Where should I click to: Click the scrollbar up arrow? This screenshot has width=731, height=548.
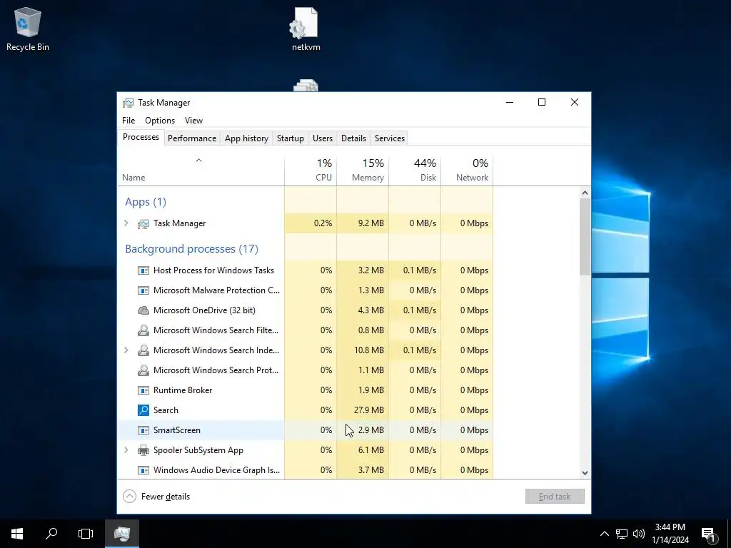click(x=585, y=193)
